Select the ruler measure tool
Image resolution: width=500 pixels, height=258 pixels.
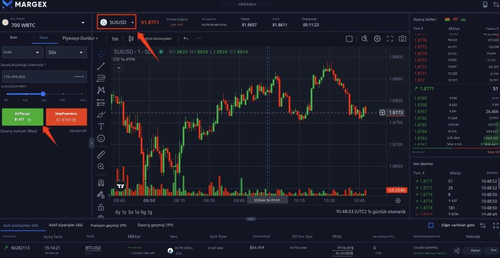(101, 155)
